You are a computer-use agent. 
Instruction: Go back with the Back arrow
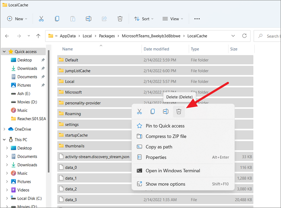7,36
